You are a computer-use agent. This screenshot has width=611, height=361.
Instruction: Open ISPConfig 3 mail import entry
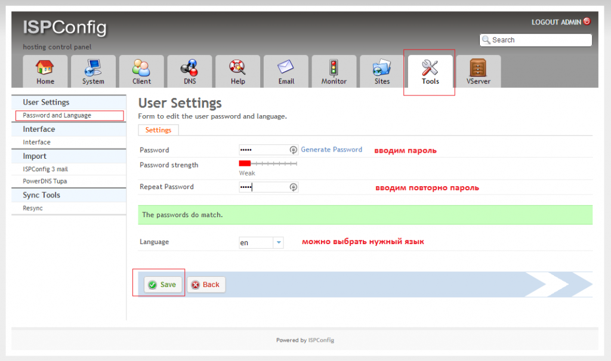pyautogui.click(x=45, y=169)
